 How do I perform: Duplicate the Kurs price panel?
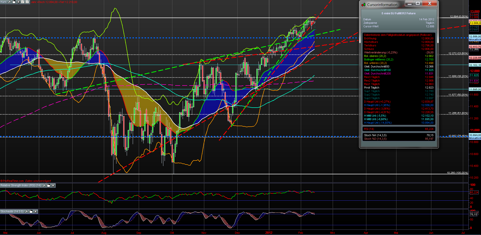coord(14,2)
